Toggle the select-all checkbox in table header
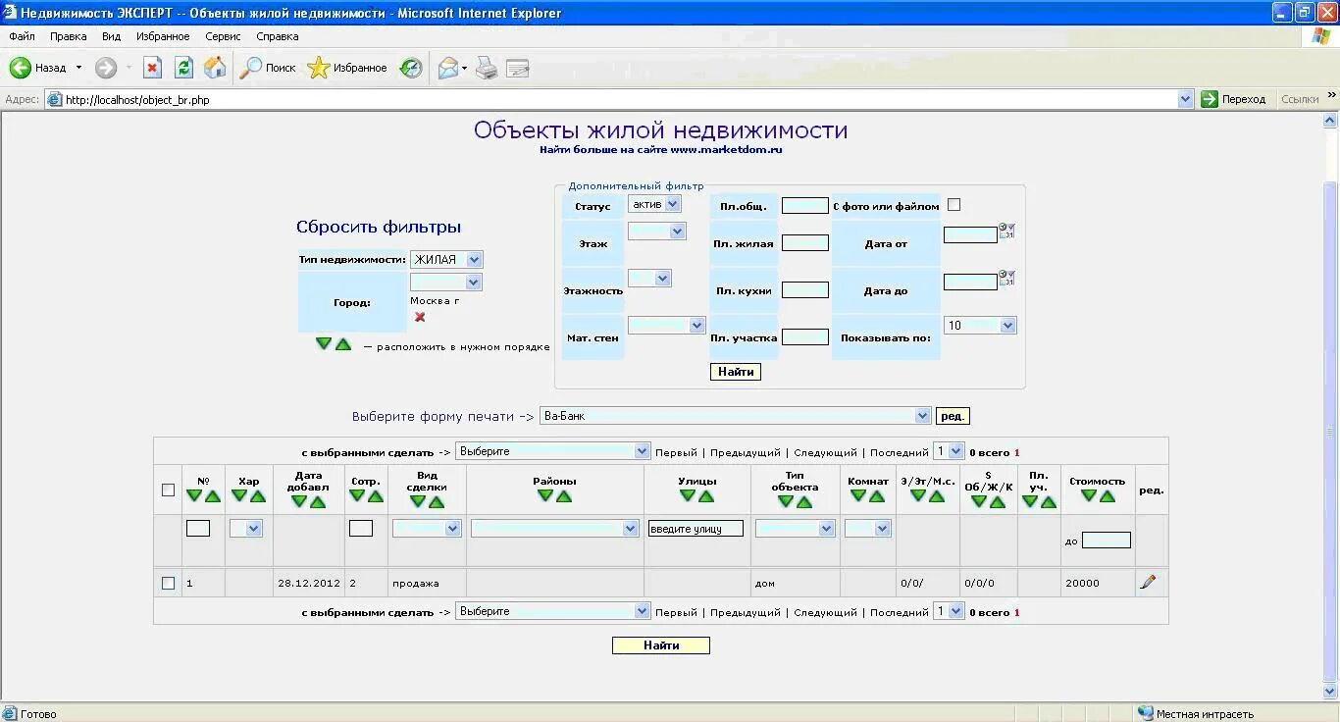 [x=168, y=490]
